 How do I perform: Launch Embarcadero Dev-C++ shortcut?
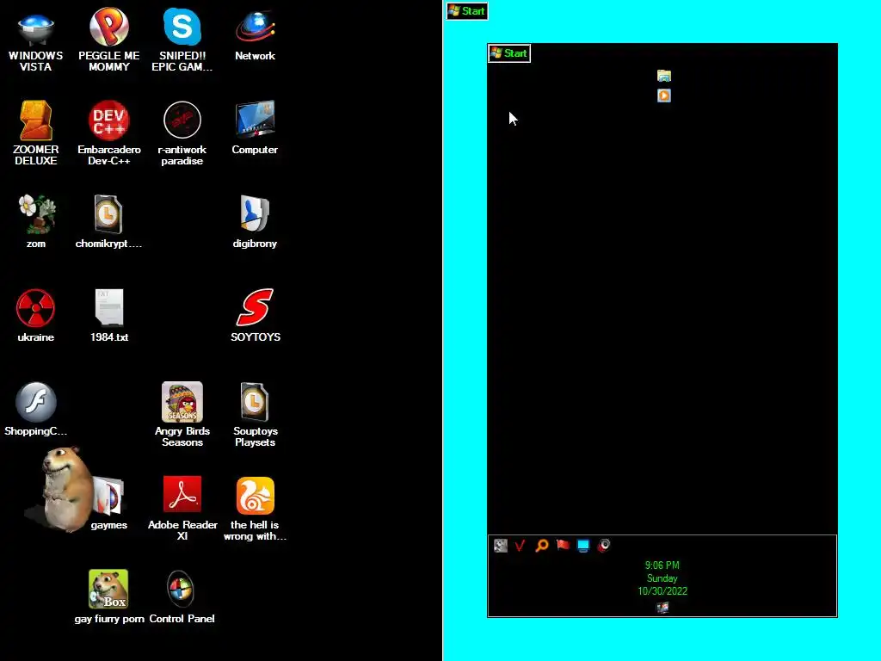pos(109,133)
